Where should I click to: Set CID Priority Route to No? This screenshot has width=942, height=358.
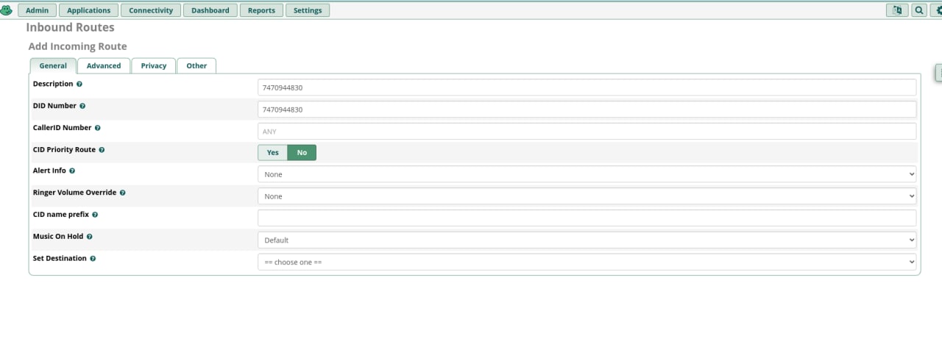(302, 153)
